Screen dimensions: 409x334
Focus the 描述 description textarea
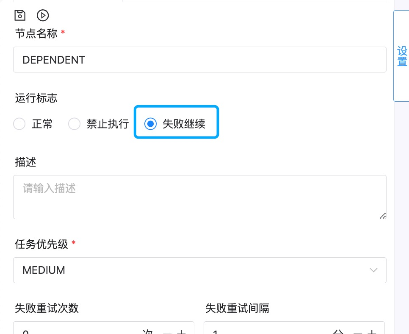(199, 197)
